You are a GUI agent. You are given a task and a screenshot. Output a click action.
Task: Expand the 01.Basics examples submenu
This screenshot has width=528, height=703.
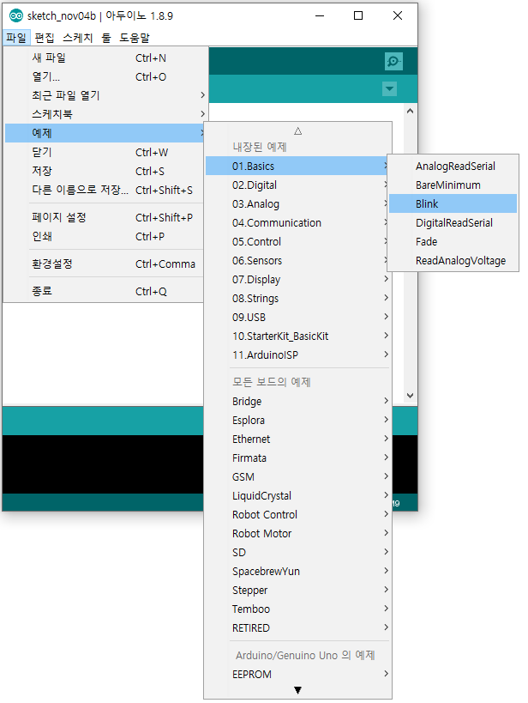point(297,167)
